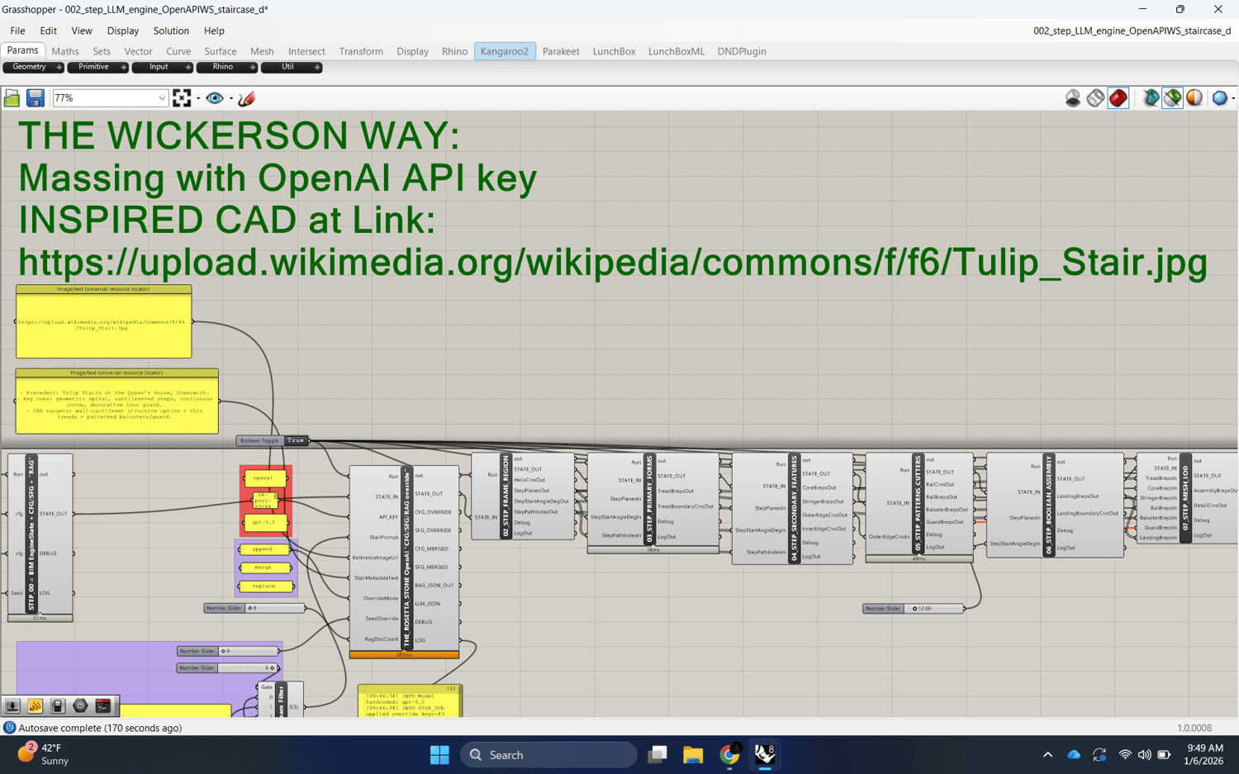Viewport: 1239px width, 774px height.
Task: Show hidden system tray icons
Action: pos(1047,754)
